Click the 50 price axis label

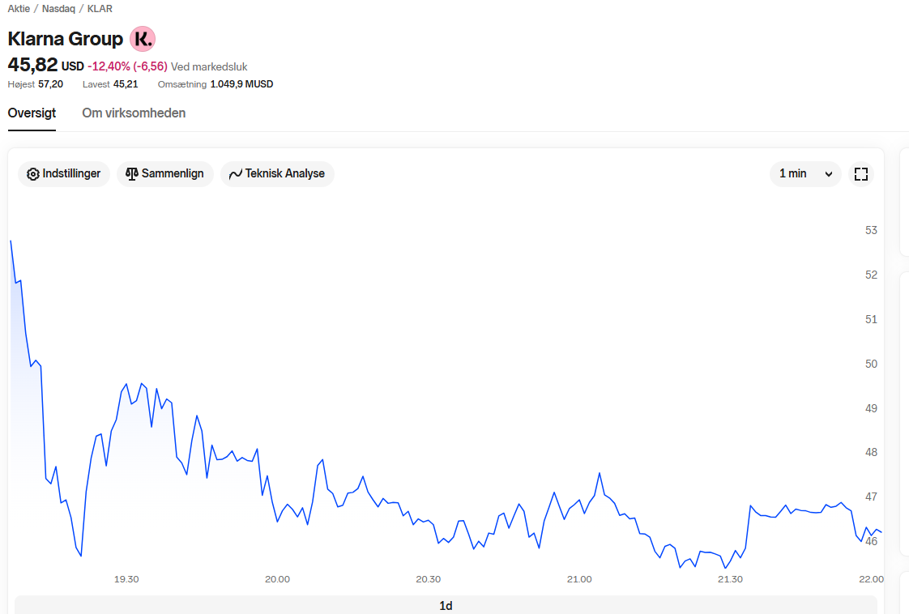click(871, 365)
